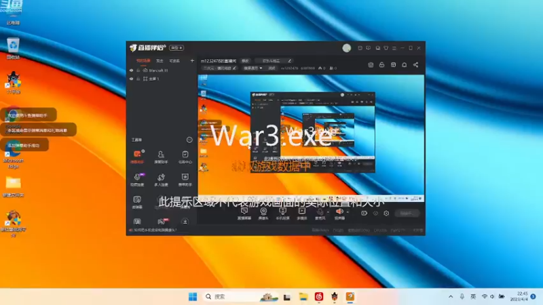The height and width of the screenshot is (305, 543).
Task: Show hidden tray icons chevron
Action: pyautogui.click(x=451, y=297)
